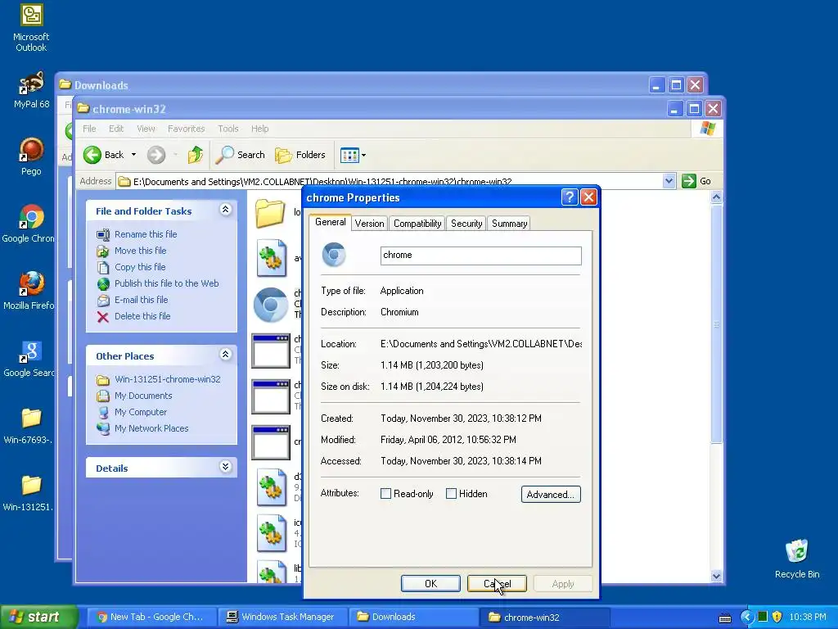Go Back in chrome-win32 explorer
Image resolution: width=838 pixels, height=629 pixels.
tap(104, 155)
